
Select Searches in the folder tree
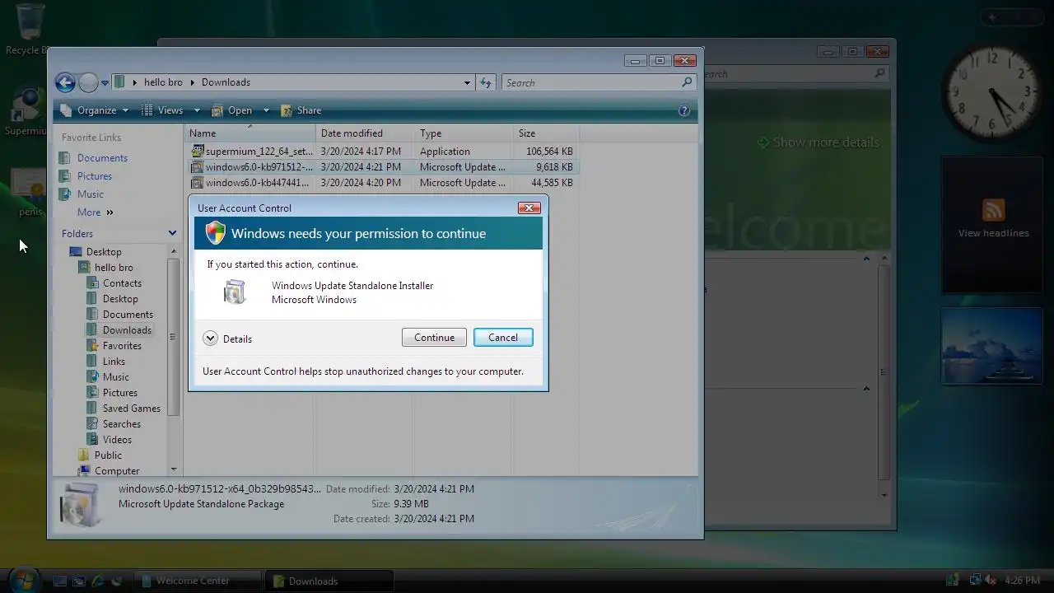coord(121,424)
